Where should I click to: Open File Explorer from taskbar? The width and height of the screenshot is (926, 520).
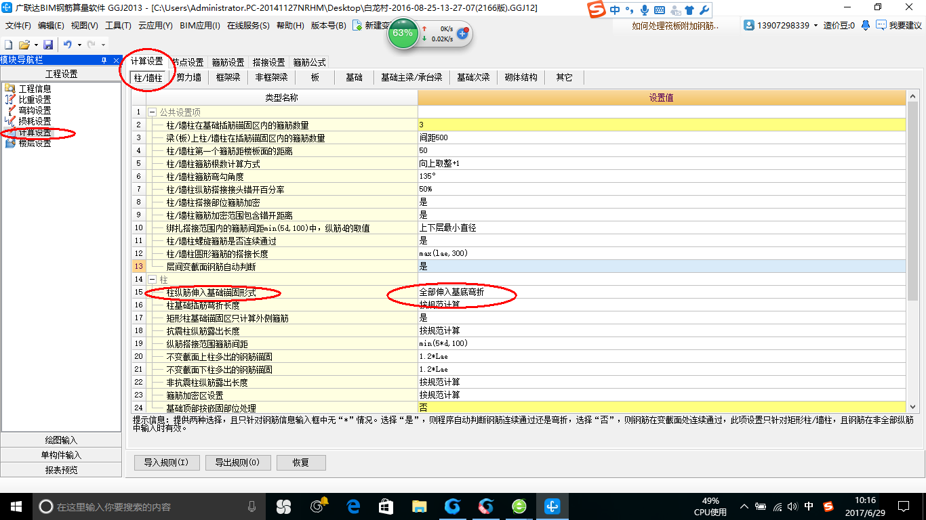coord(420,506)
